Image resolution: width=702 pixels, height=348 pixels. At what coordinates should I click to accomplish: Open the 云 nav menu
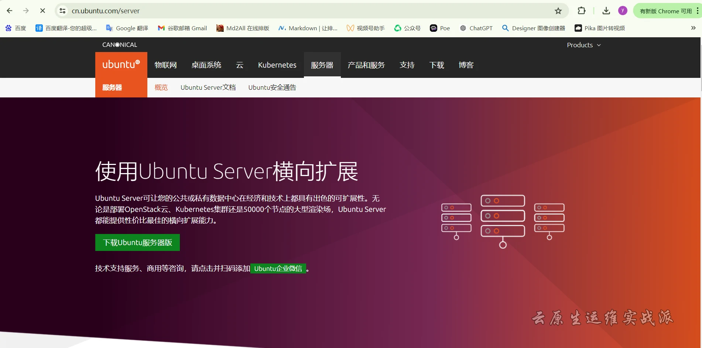[x=240, y=65]
